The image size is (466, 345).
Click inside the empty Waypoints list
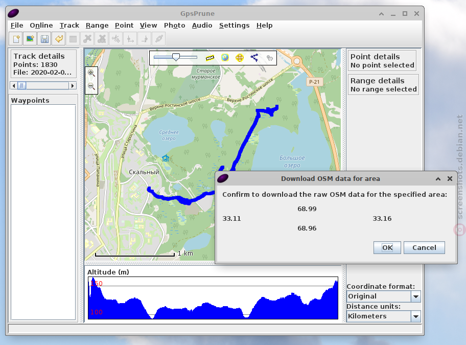[x=43, y=212]
